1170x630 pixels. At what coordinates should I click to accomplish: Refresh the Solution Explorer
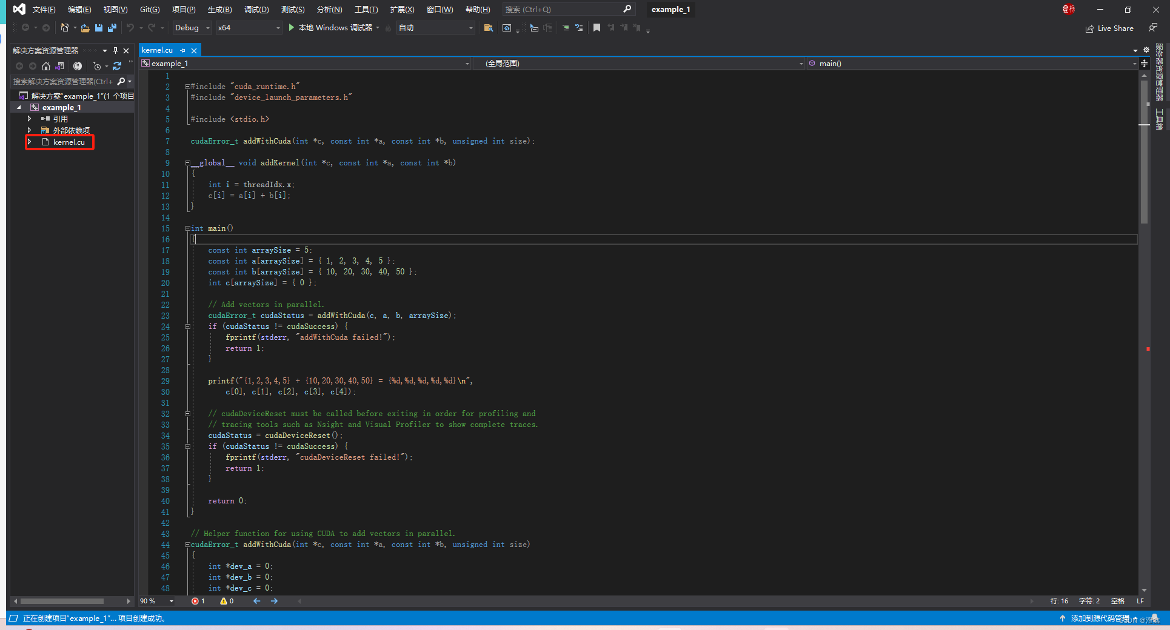117,67
